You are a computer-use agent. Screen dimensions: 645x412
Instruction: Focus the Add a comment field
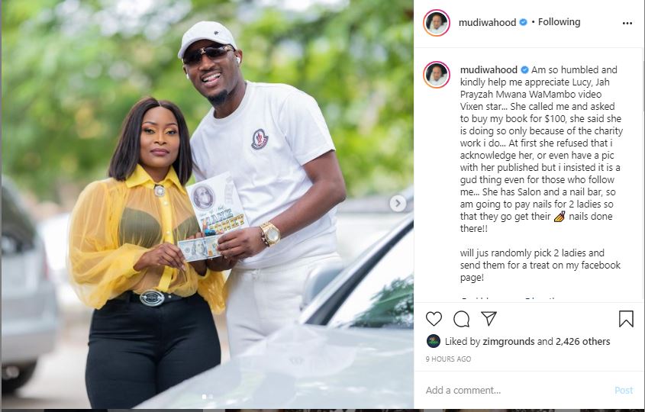[516, 390]
